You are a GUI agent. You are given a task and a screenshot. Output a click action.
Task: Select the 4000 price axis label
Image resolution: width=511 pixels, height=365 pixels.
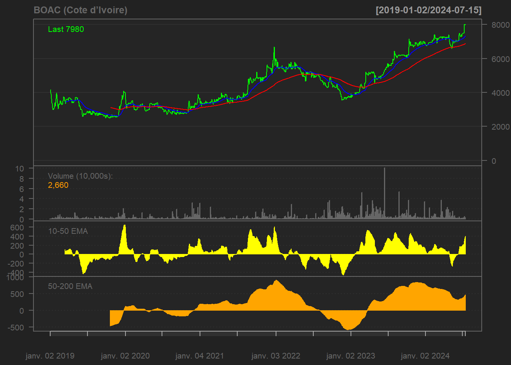click(x=500, y=93)
